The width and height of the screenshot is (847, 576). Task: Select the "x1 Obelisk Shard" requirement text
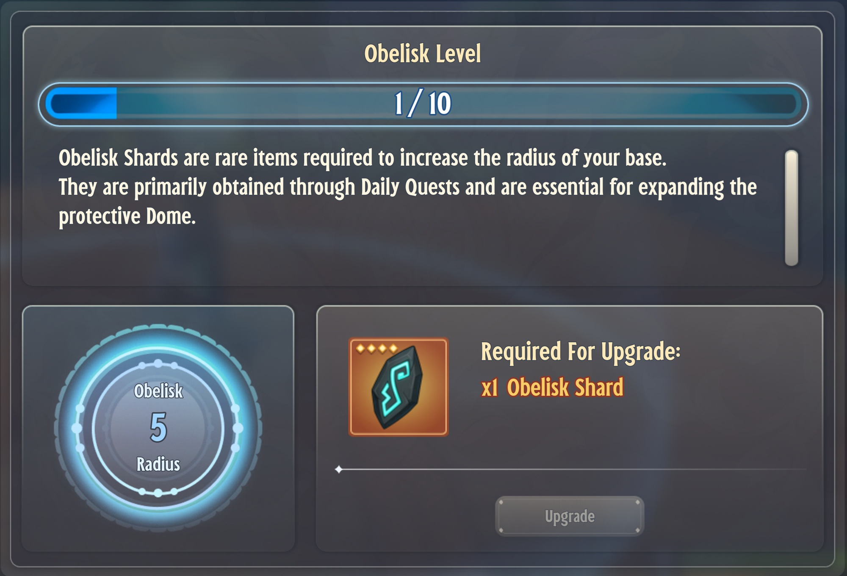click(x=552, y=388)
